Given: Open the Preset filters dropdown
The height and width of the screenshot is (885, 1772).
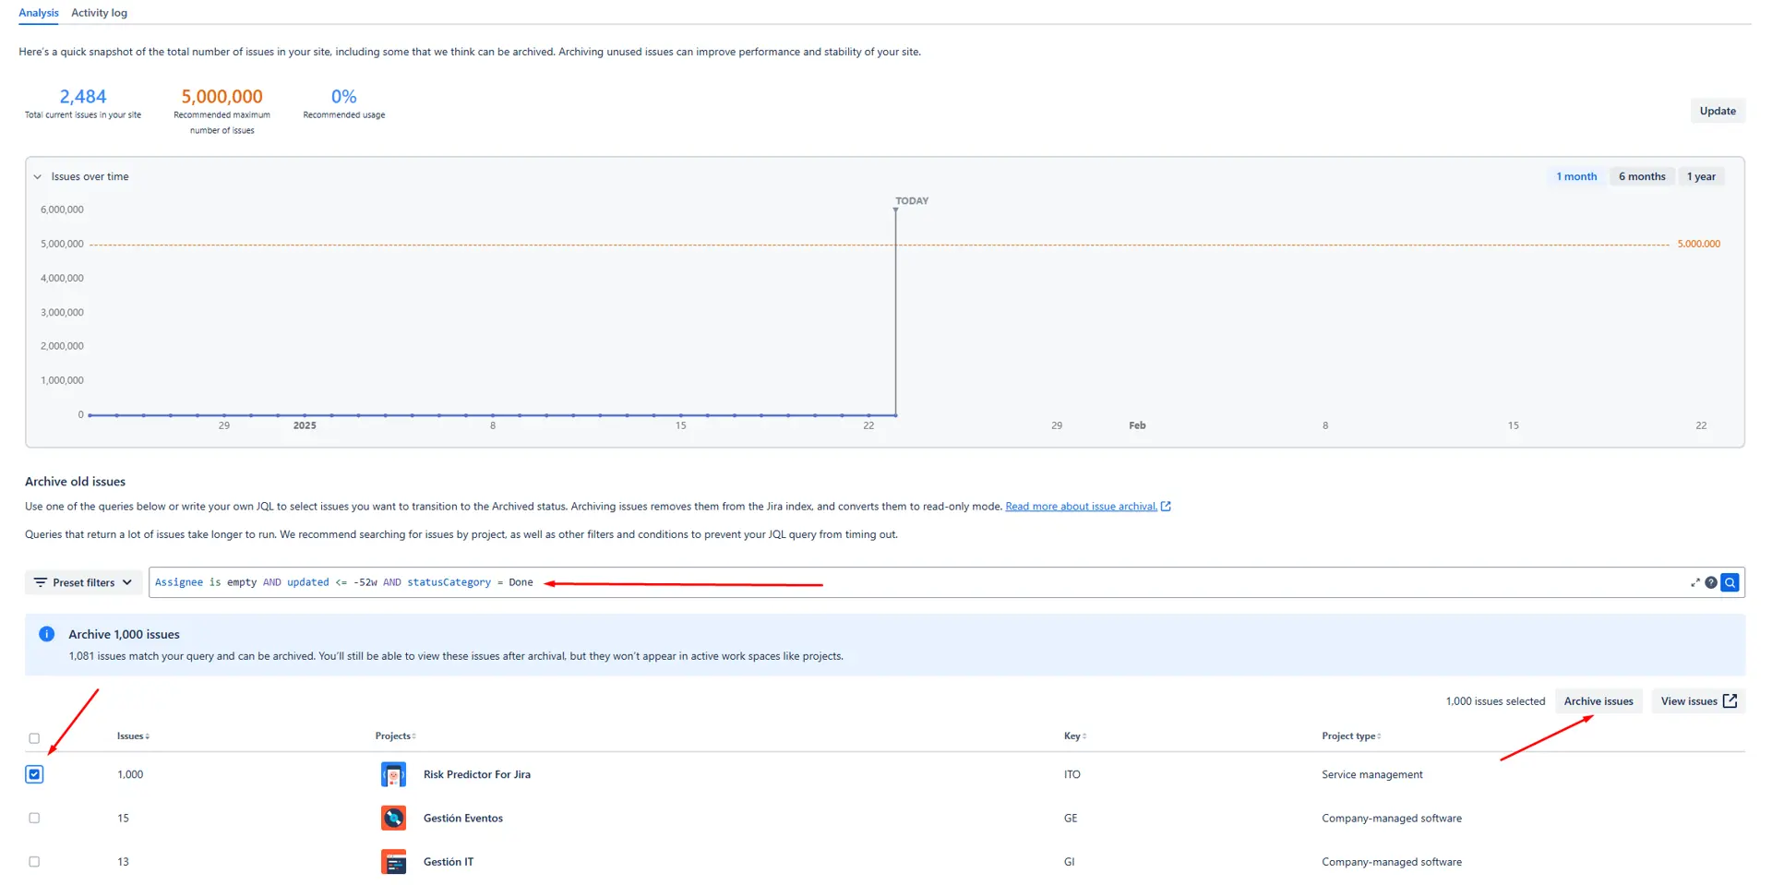Looking at the screenshot, I should click(x=83, y=582).
